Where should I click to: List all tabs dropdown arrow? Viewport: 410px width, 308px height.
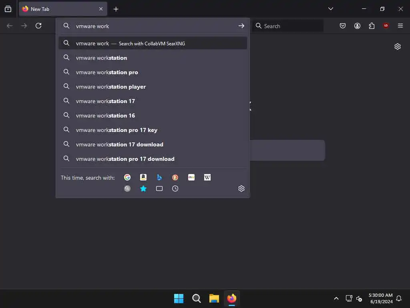[330, 9]
